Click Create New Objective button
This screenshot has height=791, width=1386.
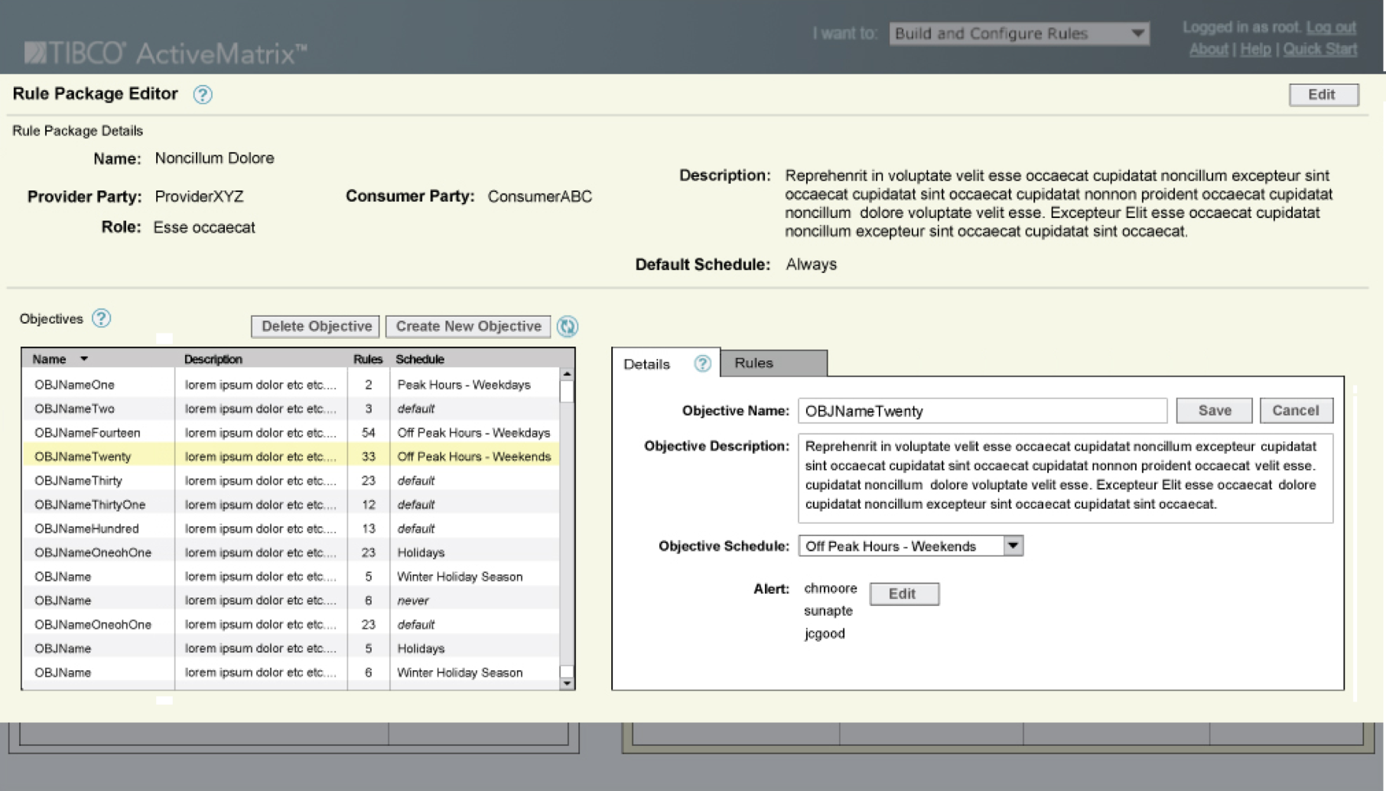pyautogui.click(x=468, y=327)
